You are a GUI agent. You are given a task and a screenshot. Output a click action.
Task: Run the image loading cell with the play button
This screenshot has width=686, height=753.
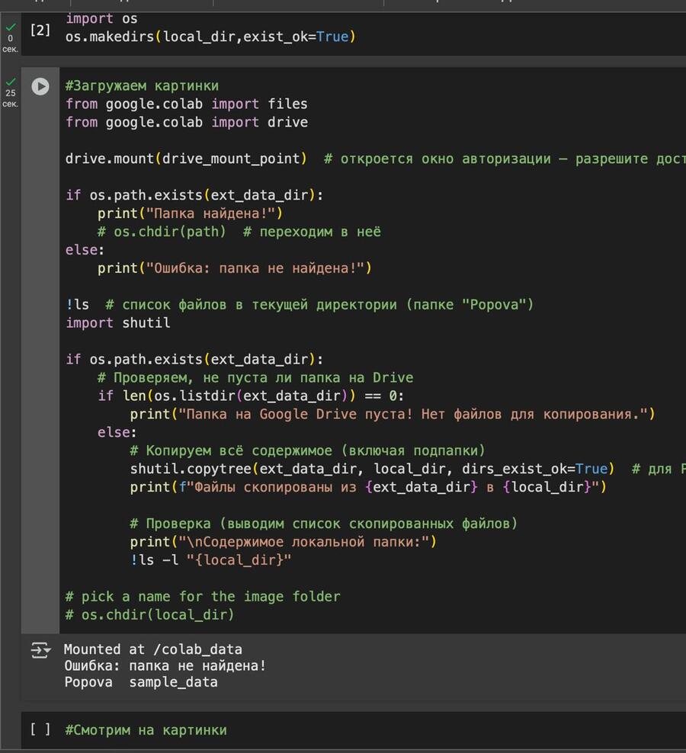[40, 87]
